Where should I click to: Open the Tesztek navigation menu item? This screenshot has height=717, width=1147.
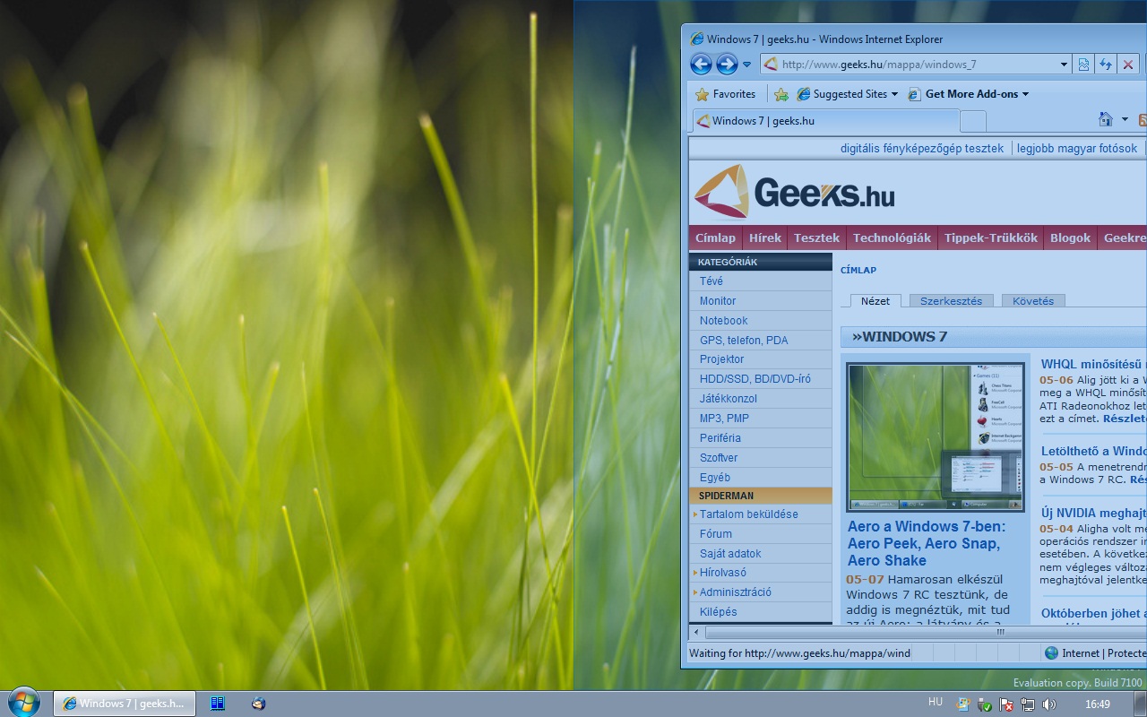click(x=816, y=238)
